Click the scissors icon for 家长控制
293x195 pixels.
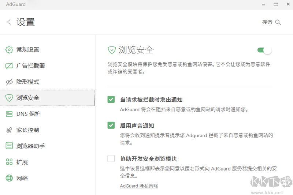(9, 130)
